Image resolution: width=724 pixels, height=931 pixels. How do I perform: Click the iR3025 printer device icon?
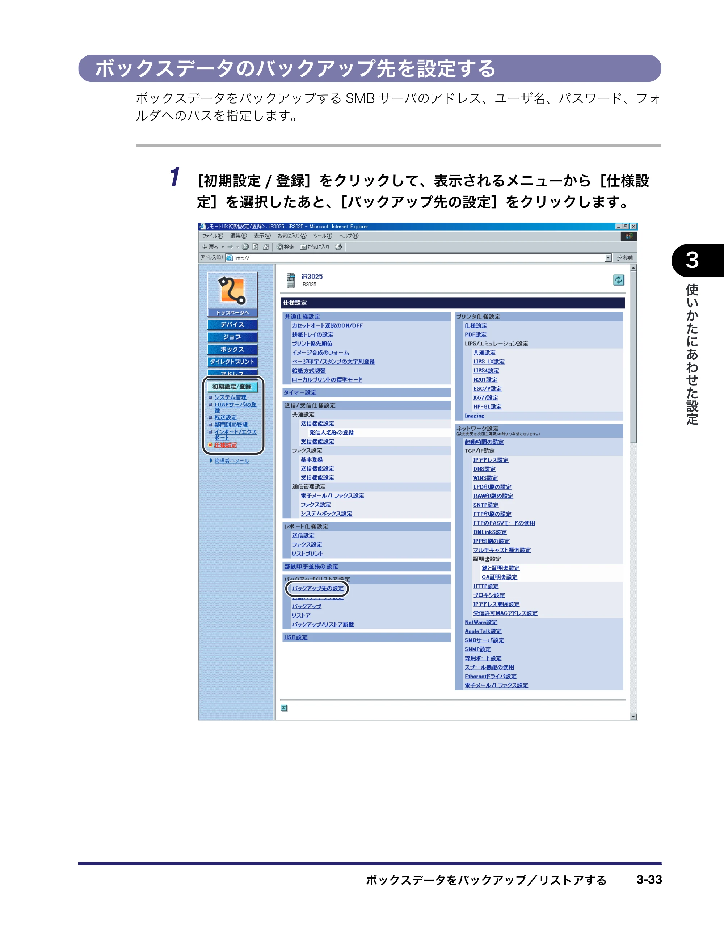291,280
